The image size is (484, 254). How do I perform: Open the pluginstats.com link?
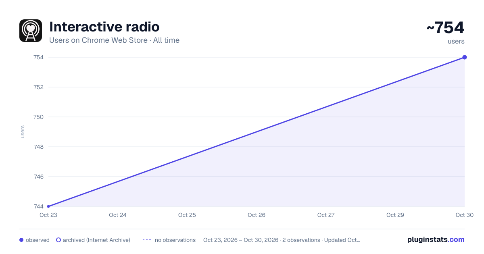click(x=436, y=239)
